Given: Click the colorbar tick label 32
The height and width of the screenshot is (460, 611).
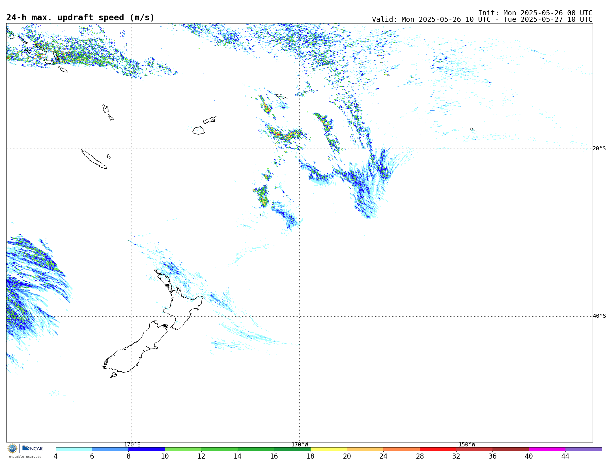Looking at the screenshot, I should 456,456.
